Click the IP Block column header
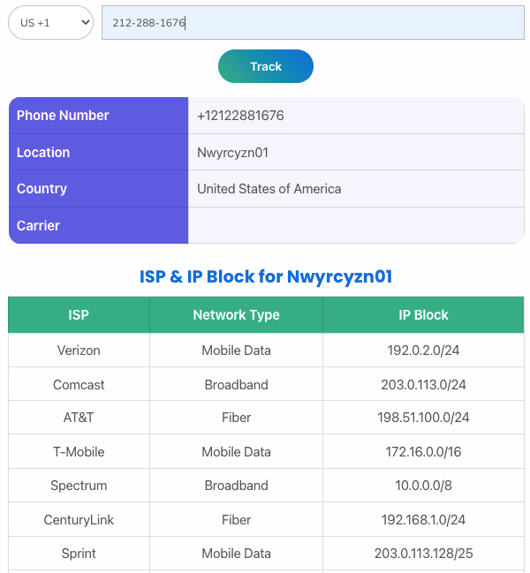 [x=423, y=315]
